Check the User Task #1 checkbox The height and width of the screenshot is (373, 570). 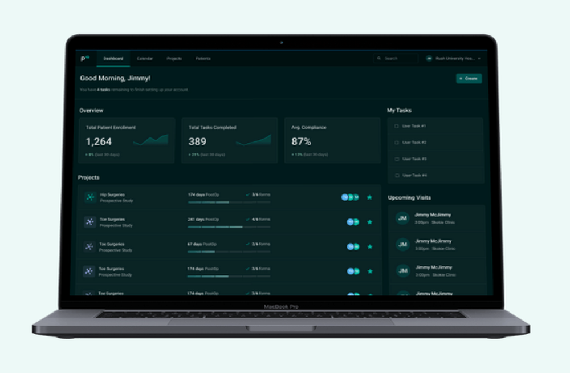(397, 126)
